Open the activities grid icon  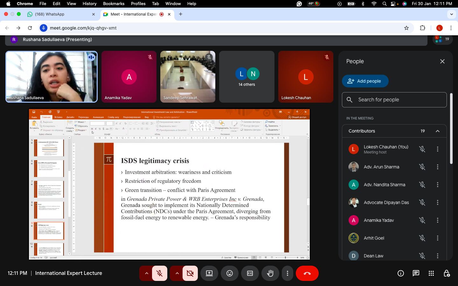431,273
